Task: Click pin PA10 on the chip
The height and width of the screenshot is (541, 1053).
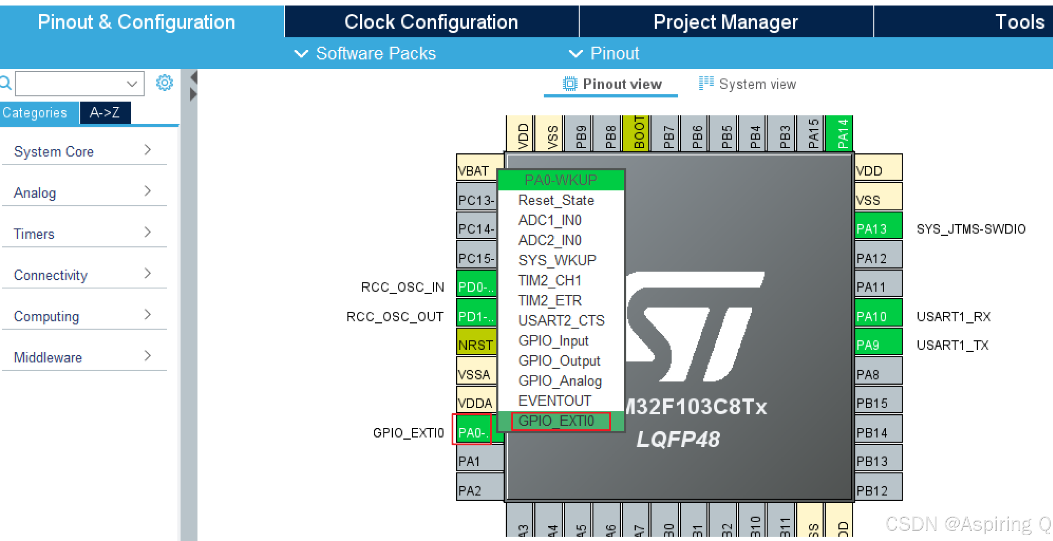Action: coord(879,313)
